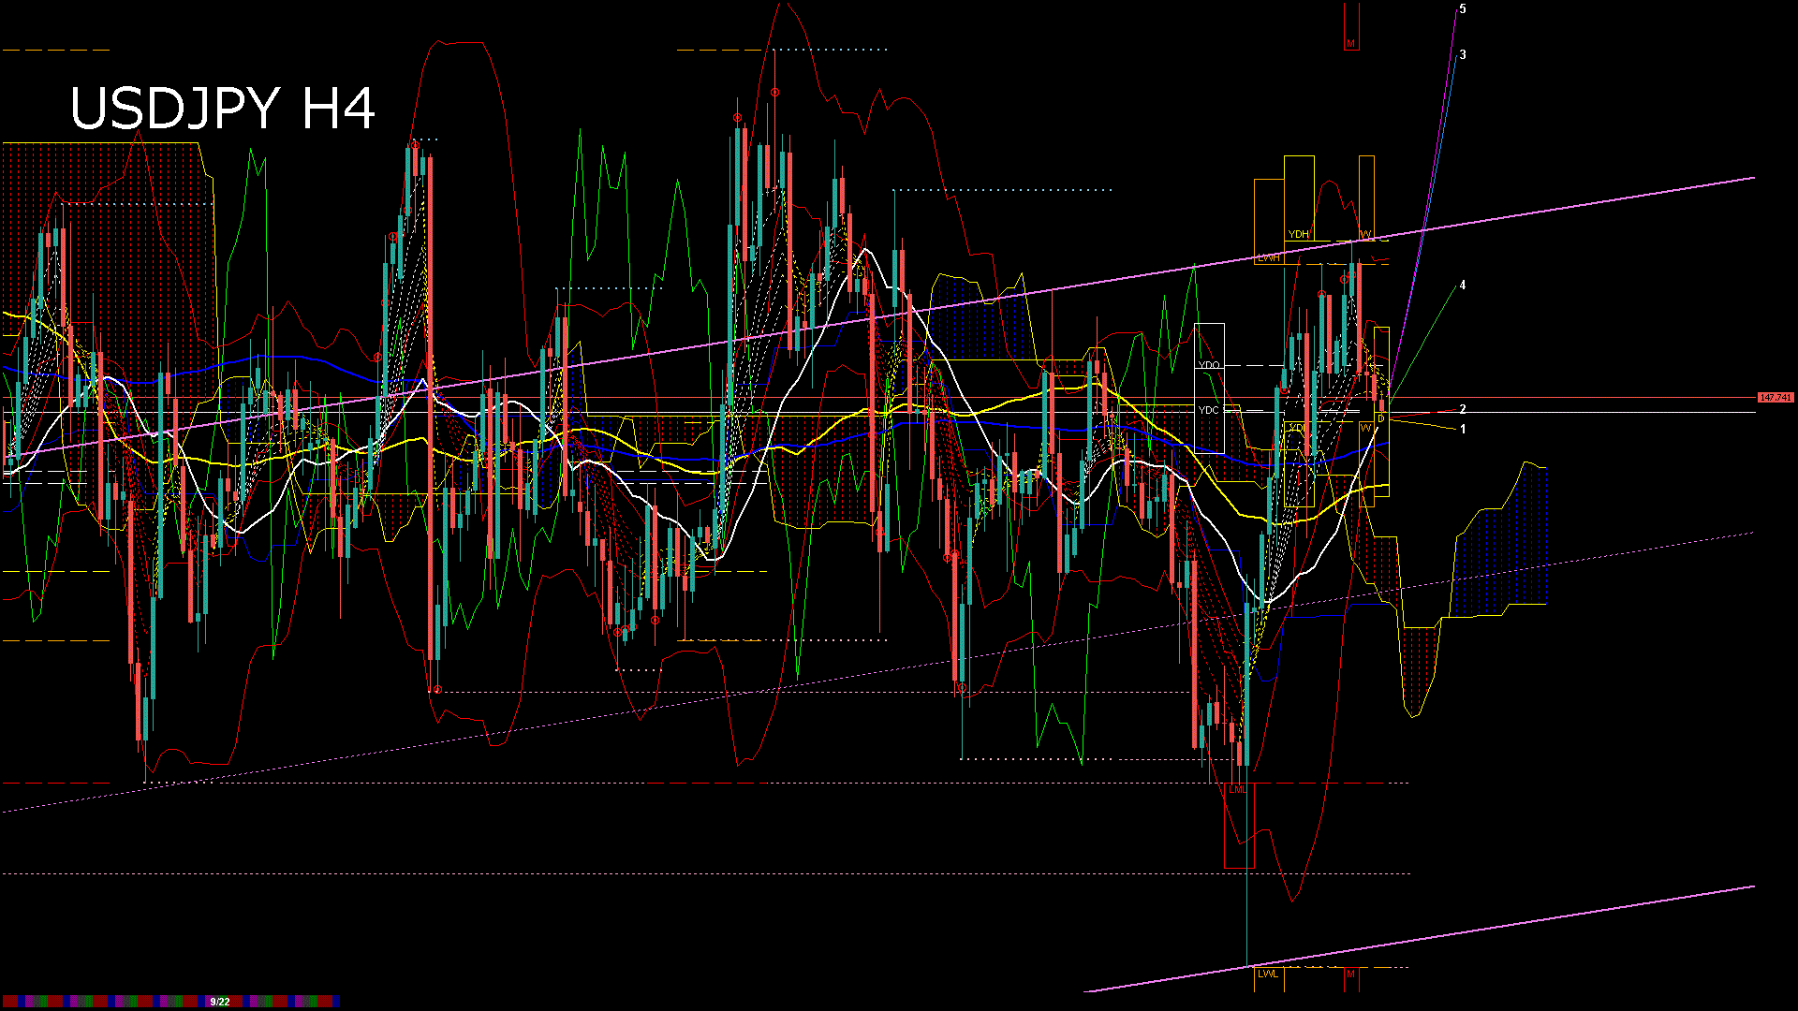Viewport: 1798px width, 1011px height.
Task: Select projection line label 5
Action: click(x=1463, y=9)
